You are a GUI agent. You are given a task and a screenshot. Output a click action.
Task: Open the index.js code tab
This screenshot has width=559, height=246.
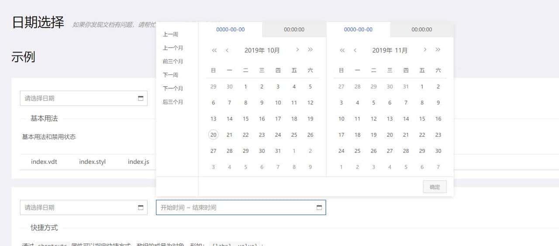click(138, 162)
